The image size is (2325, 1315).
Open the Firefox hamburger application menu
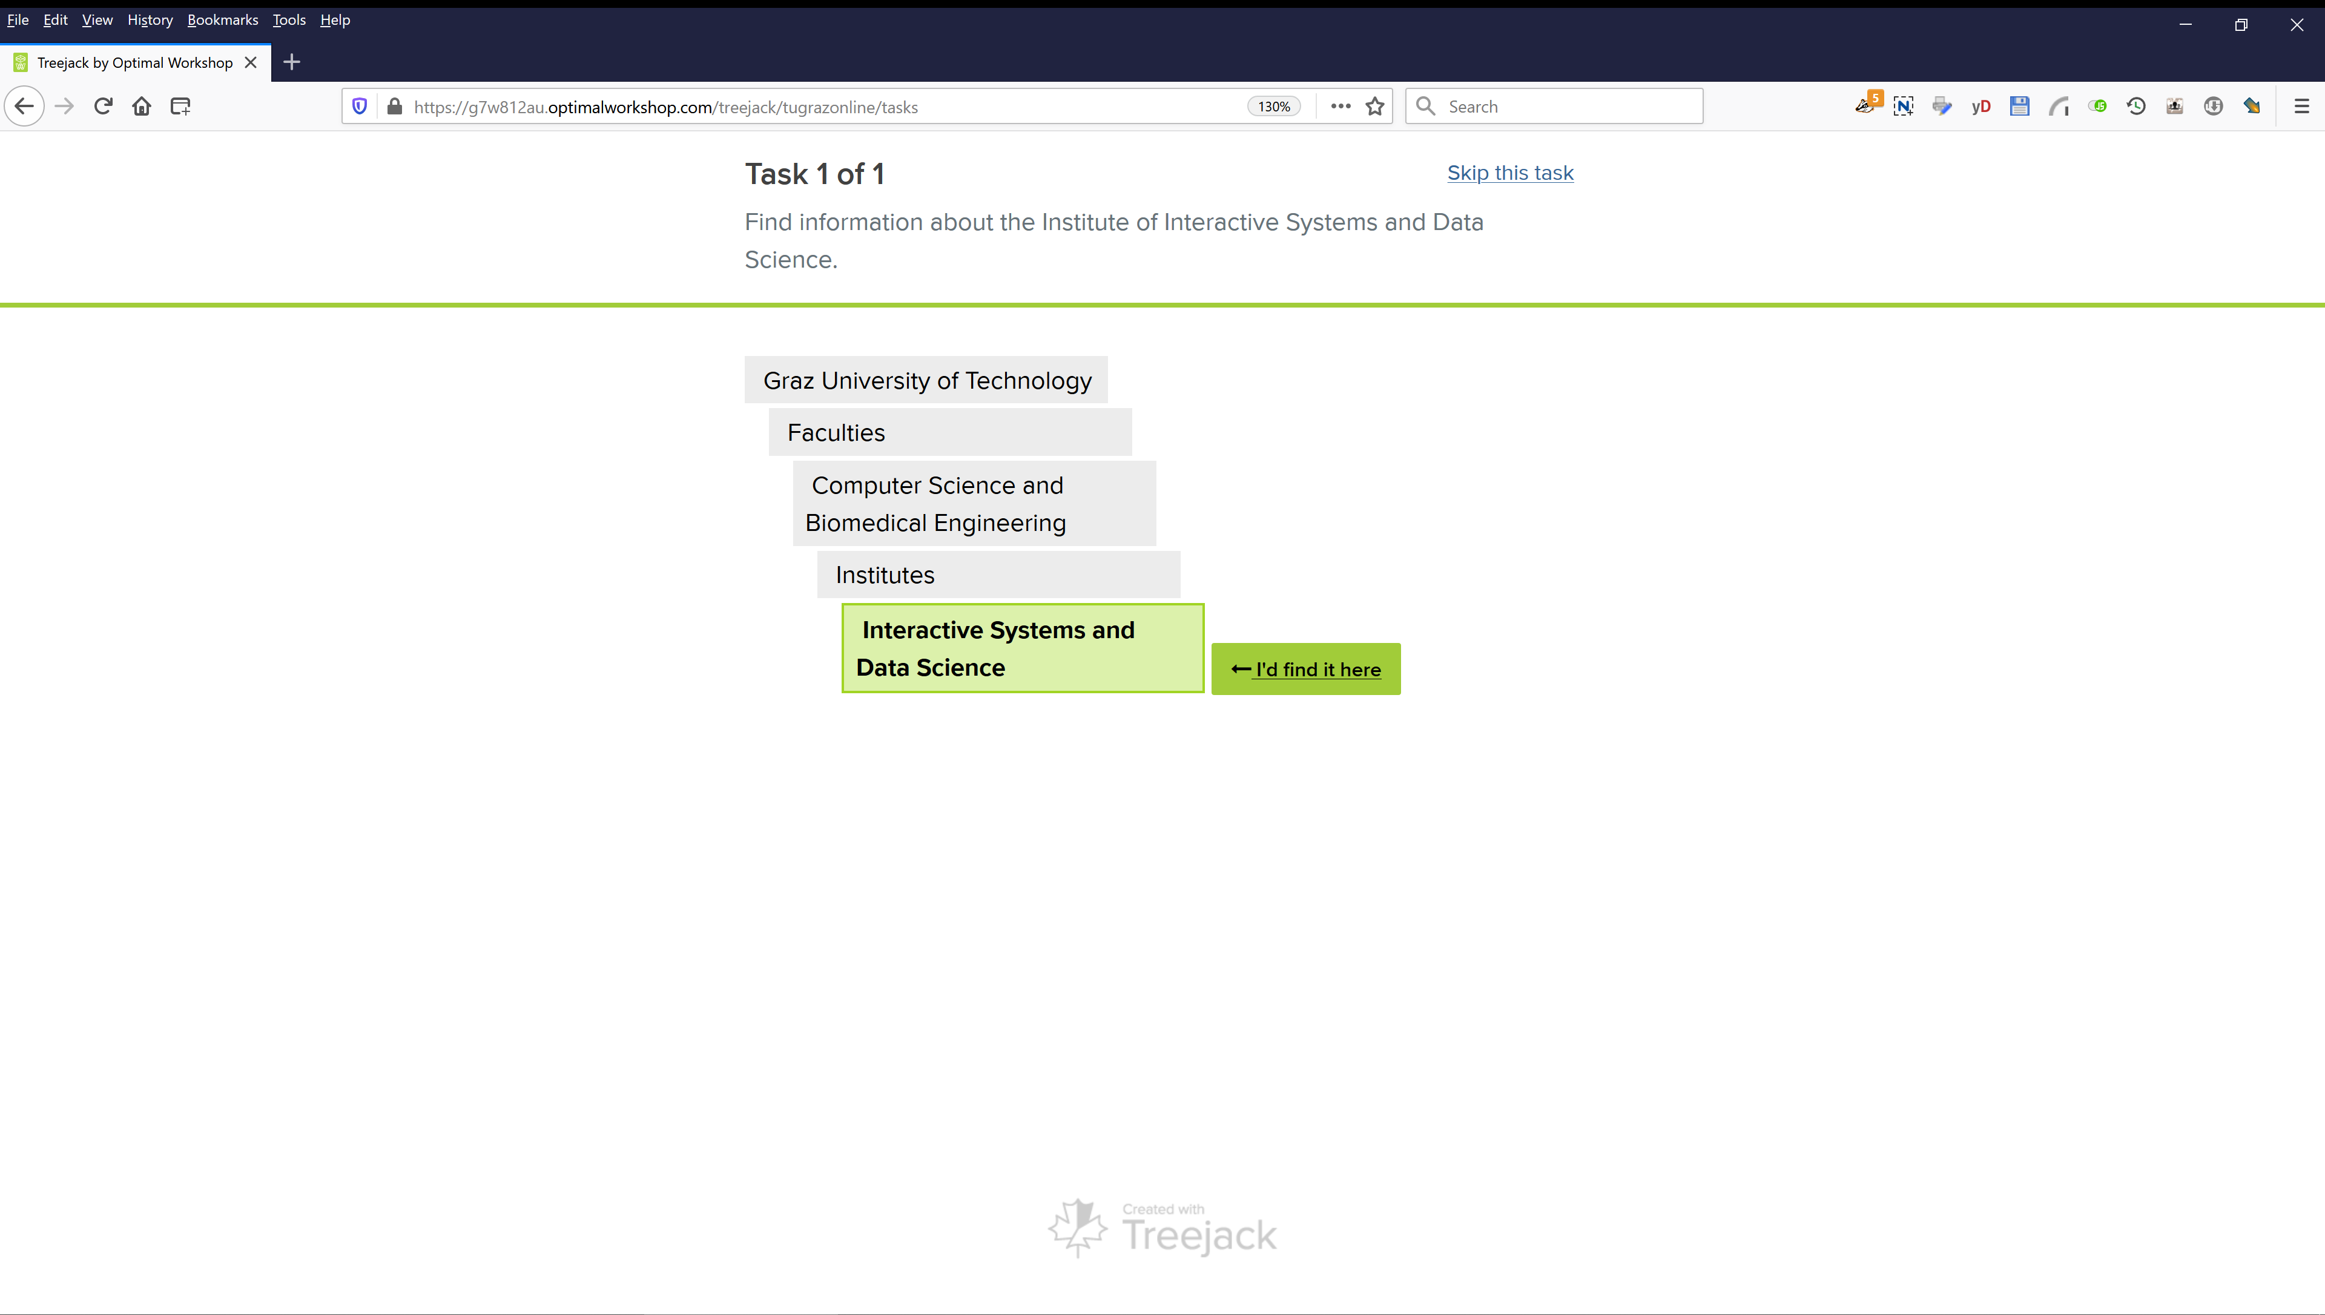pyautogui.click(x=2301, y=106)
